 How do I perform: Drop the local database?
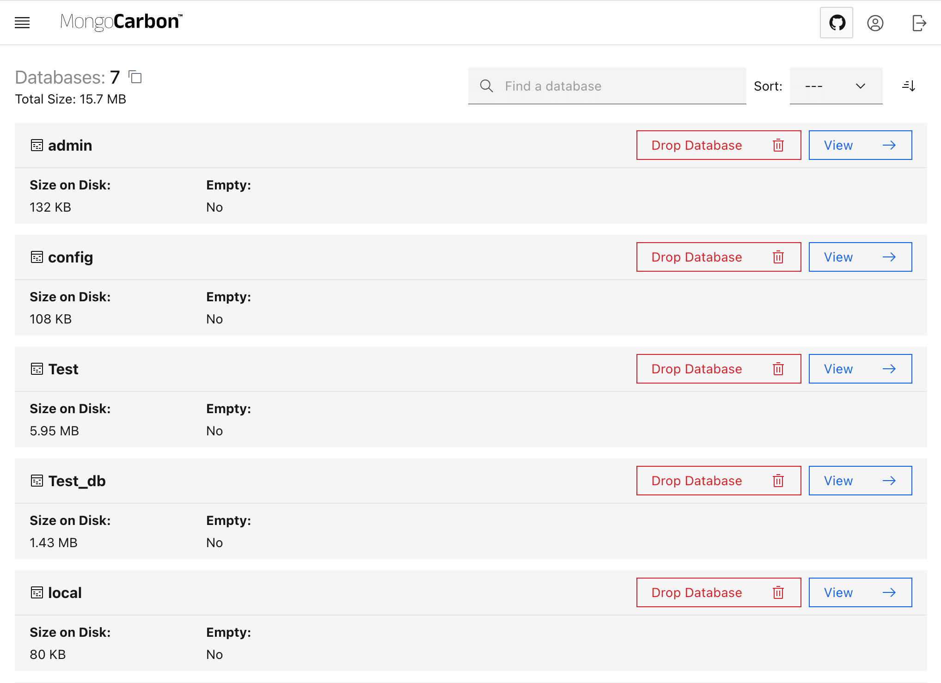click(718, 592)
